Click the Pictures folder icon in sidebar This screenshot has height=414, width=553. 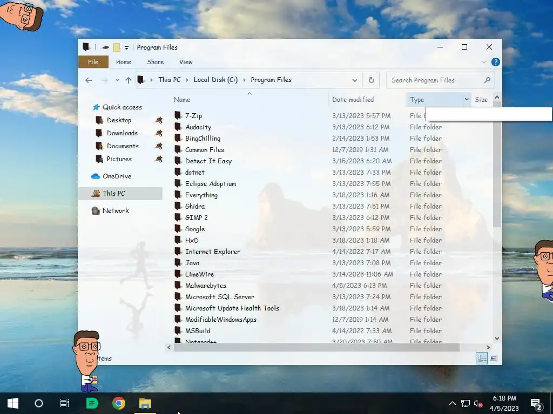pyautogui.click(x=99, y=159)
